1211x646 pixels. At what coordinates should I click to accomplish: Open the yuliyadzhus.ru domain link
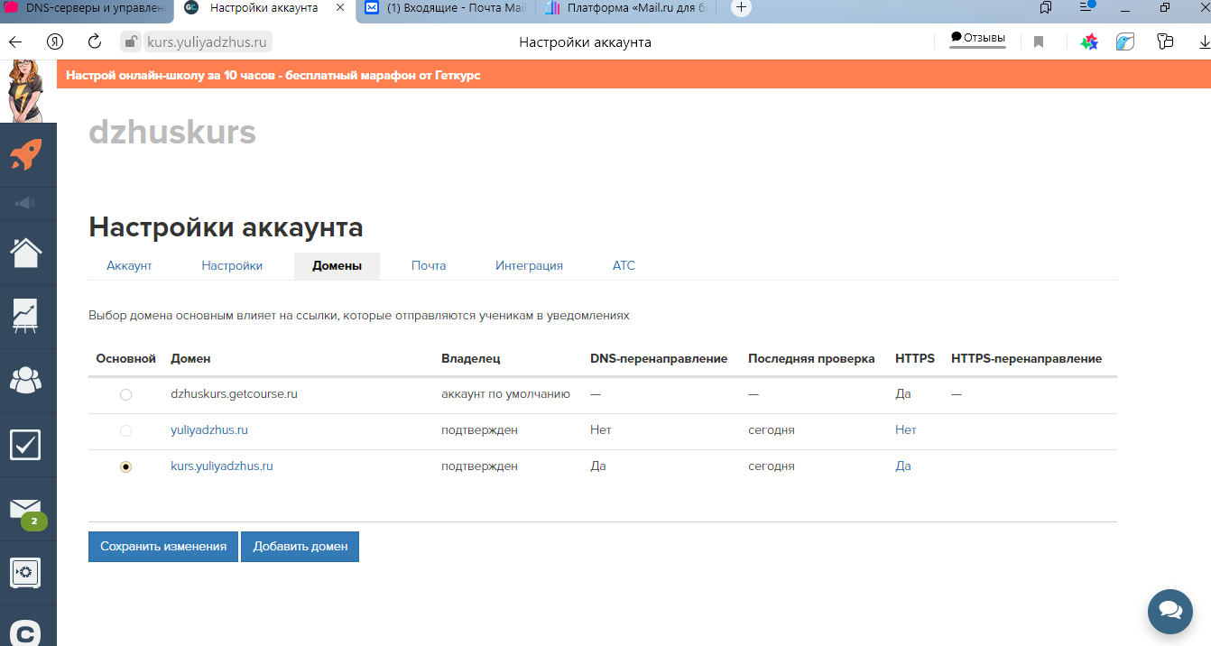(209, 430)
